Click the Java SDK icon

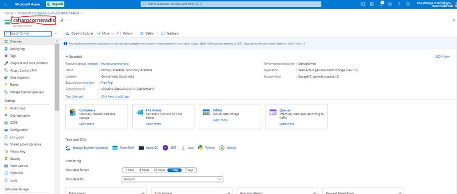183,148
